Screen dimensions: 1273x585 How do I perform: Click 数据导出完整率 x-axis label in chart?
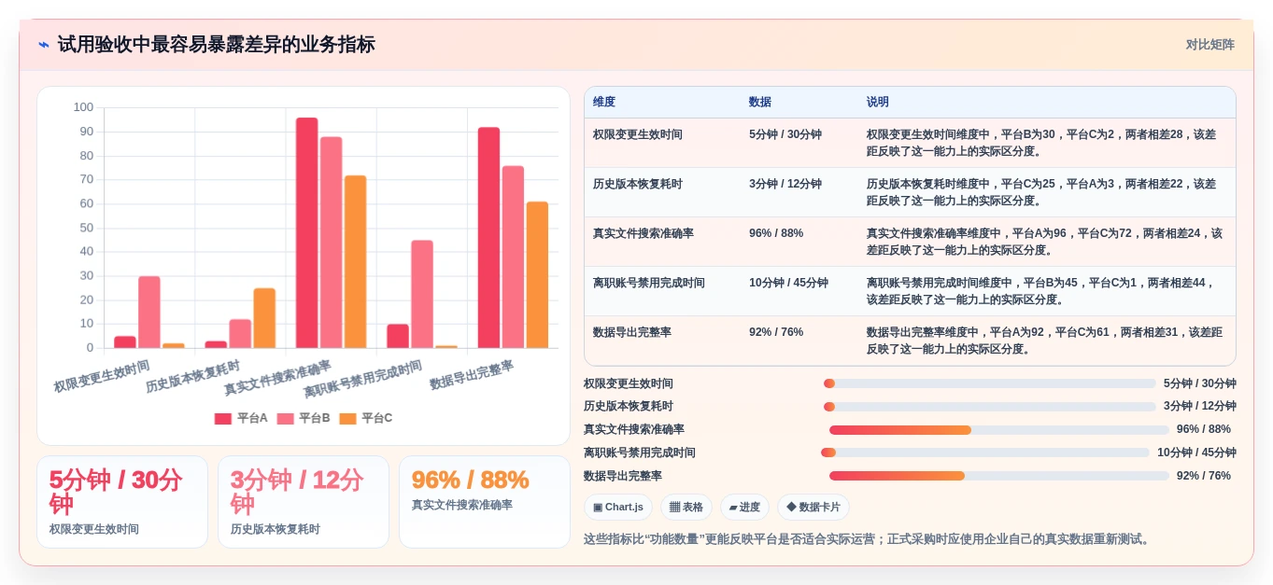472,375
